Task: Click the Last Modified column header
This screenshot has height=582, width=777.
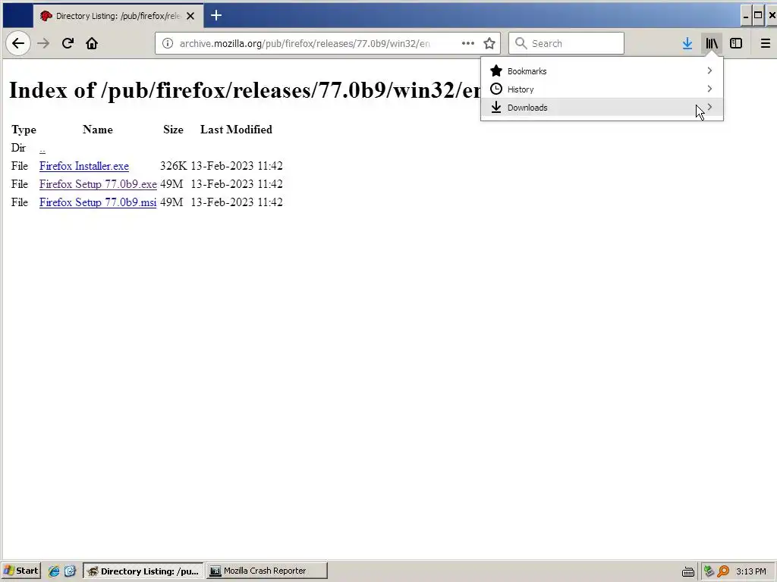Action: 237,130
